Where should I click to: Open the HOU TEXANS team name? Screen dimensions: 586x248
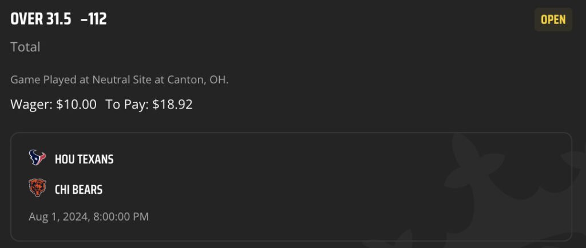(x=84, y=159)
